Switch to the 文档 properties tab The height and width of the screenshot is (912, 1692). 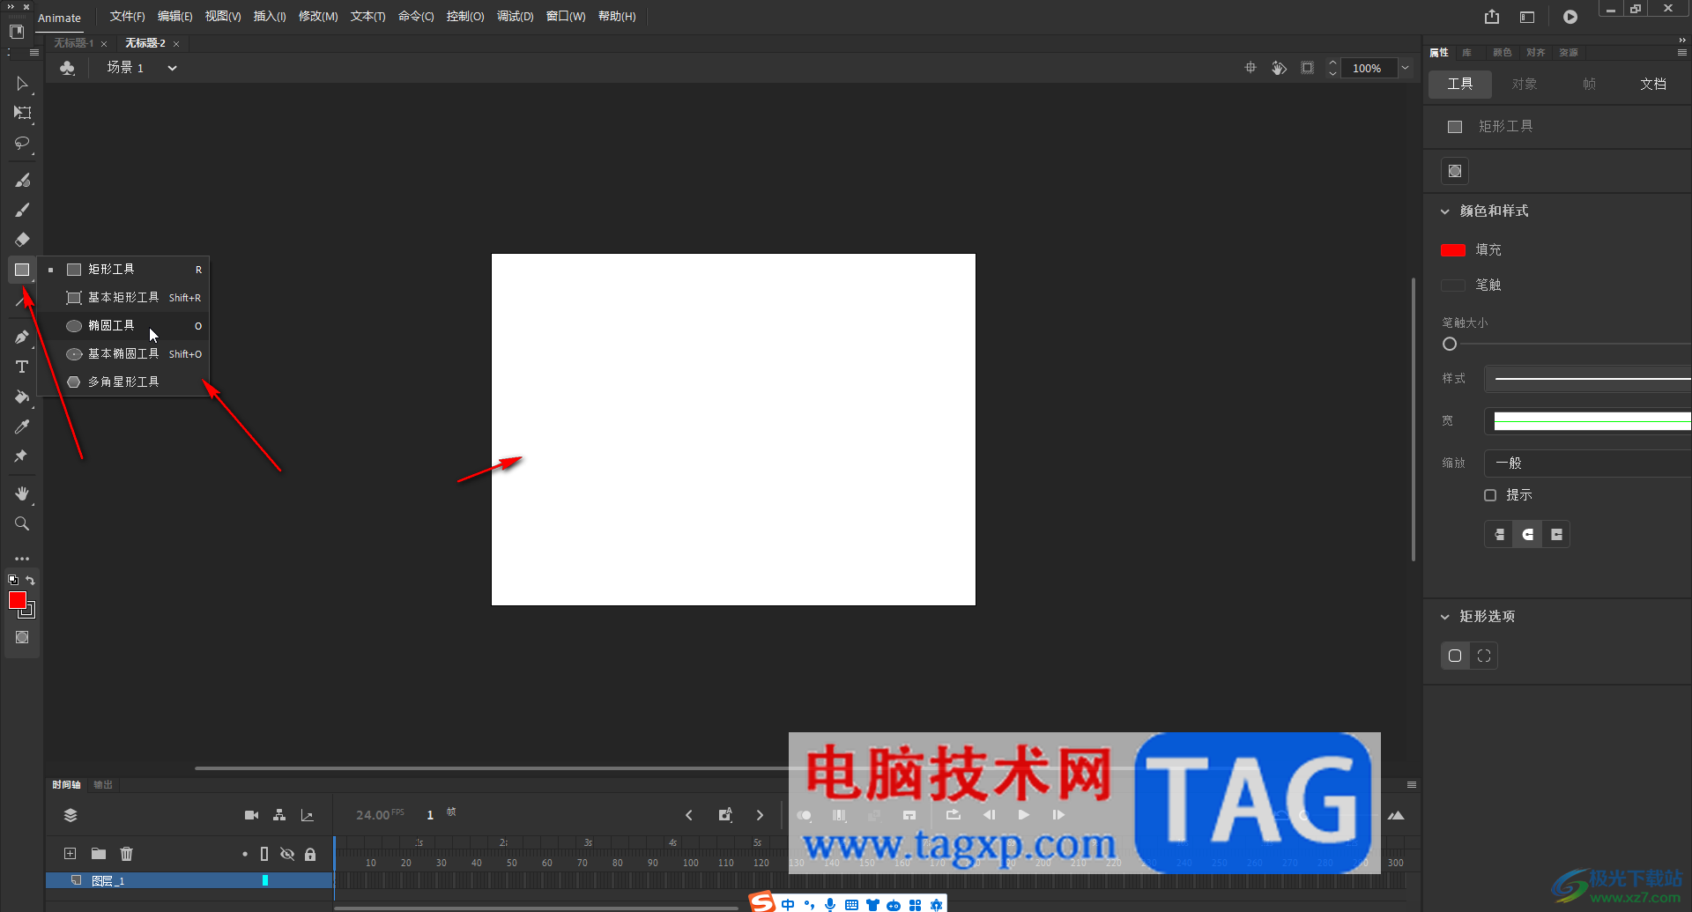1652,84
